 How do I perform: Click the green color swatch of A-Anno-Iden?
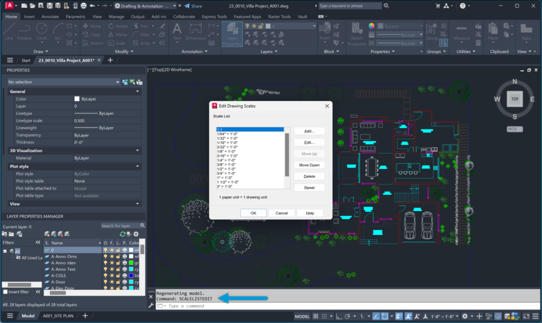130,263
